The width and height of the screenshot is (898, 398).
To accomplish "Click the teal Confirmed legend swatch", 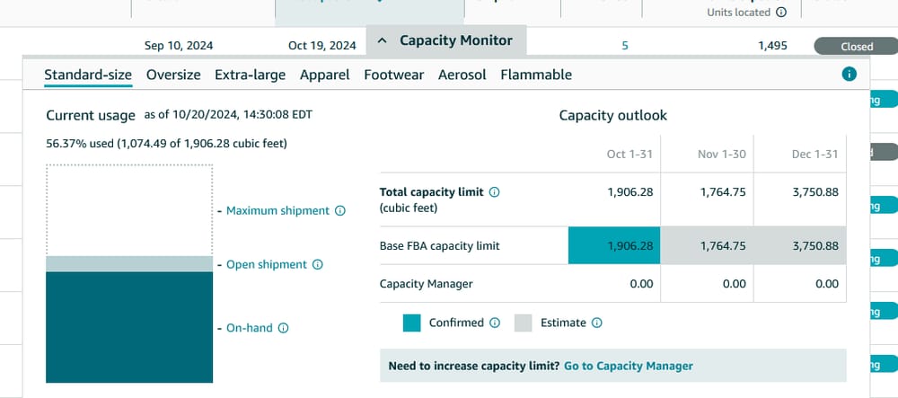I will (x=412, y=323).
